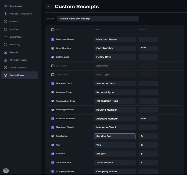Click the Customers briefcase icon
This screenshot has height=175, width=187.
pos(6,37)
